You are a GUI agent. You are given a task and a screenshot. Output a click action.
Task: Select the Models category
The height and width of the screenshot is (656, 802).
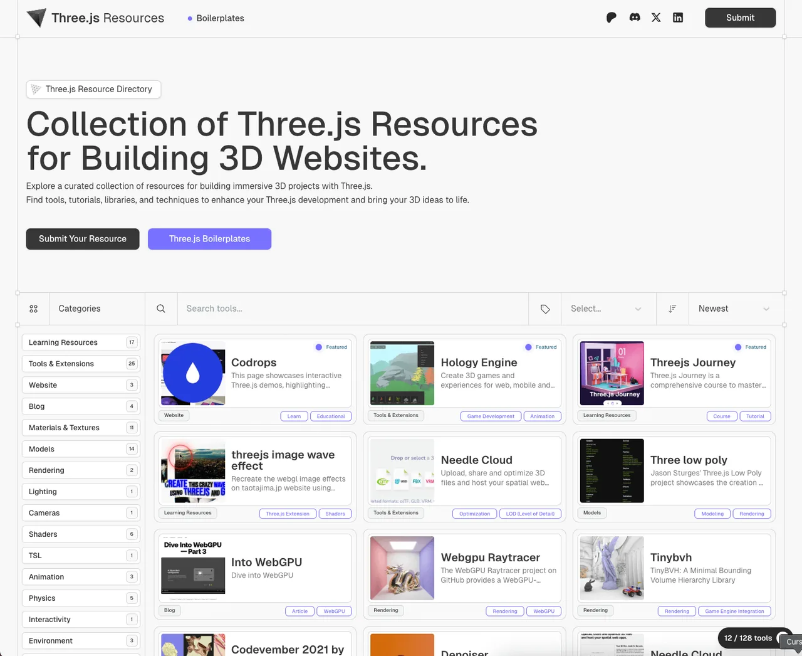click(x=81, y=449)
